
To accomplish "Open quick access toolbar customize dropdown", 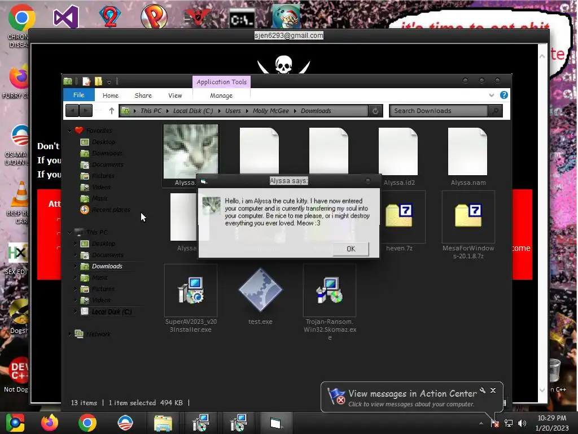I will click(109, 81).
